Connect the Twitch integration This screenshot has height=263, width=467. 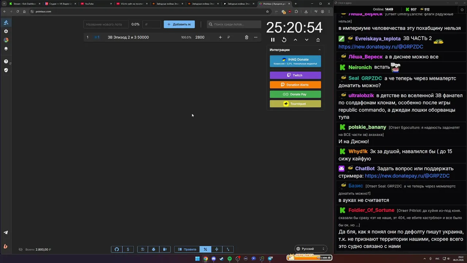tap(295, 75)
